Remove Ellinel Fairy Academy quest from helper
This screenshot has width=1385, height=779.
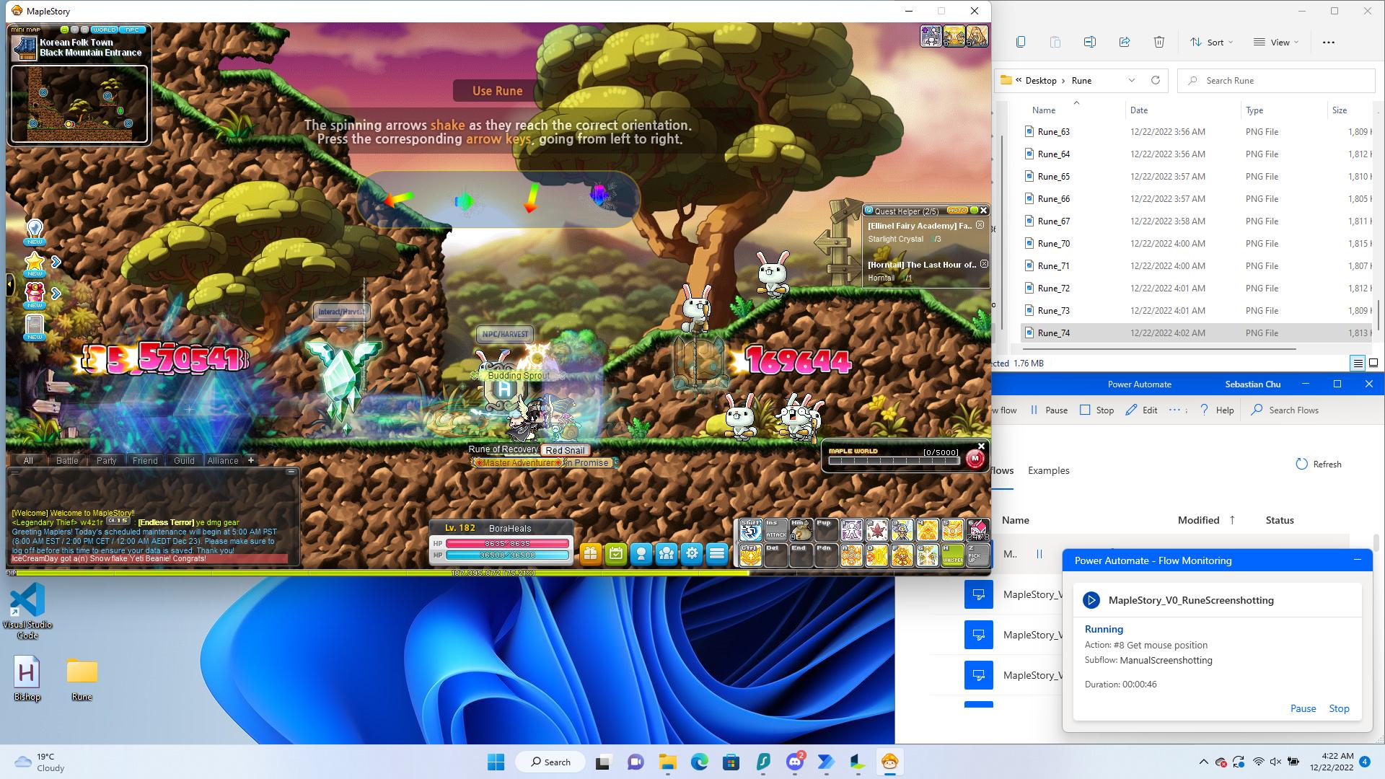coord(980,225)
